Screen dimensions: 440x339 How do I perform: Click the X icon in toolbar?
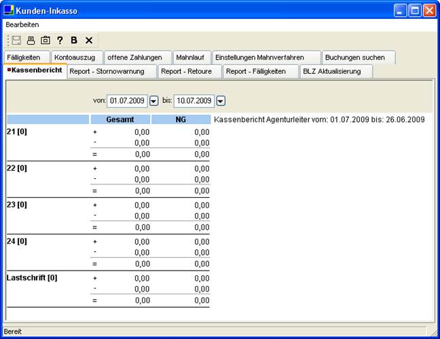point(88,40)
